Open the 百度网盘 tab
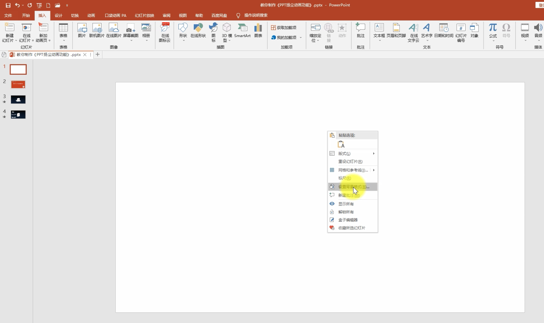 [x=219, y=15]
